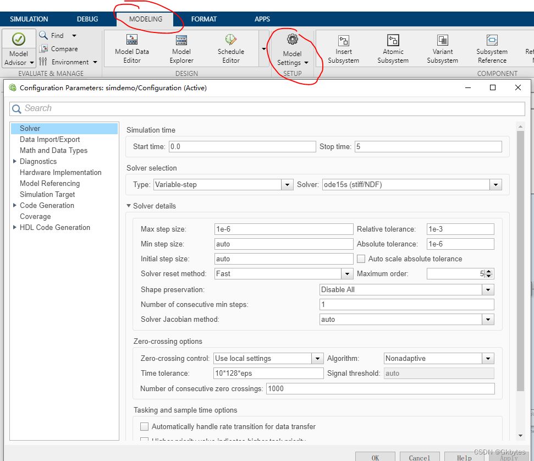The height and width of the screenshot is (461, 534).
Task: Click Number of consecutive zero crossings field
Action: point(381,389)
